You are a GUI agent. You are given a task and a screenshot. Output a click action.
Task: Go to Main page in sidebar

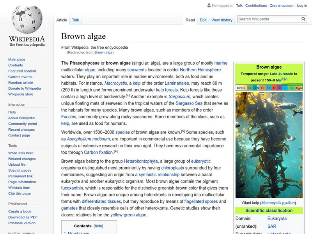(x=17, y=60)
